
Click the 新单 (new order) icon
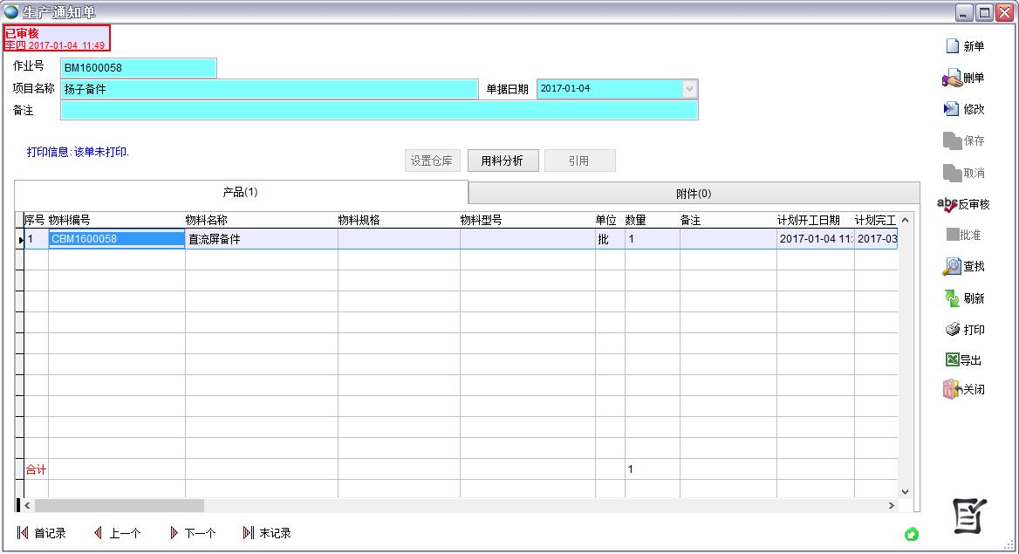coord(953,46)
